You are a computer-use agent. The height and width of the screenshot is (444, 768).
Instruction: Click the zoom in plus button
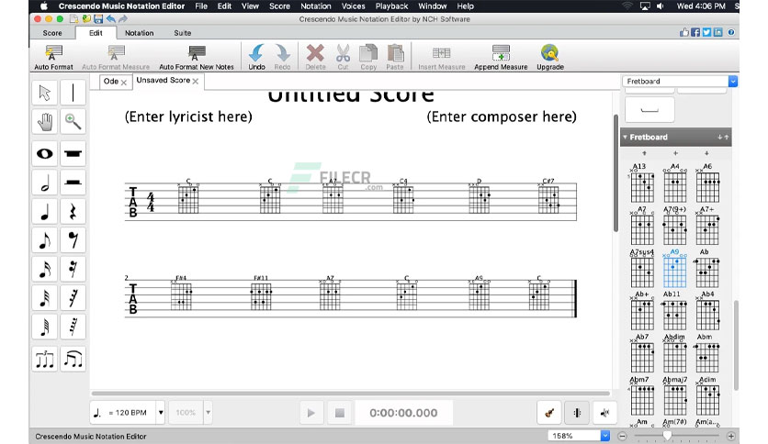point(730,436)
